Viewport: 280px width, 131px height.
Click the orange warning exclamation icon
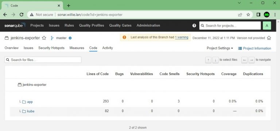124,37
